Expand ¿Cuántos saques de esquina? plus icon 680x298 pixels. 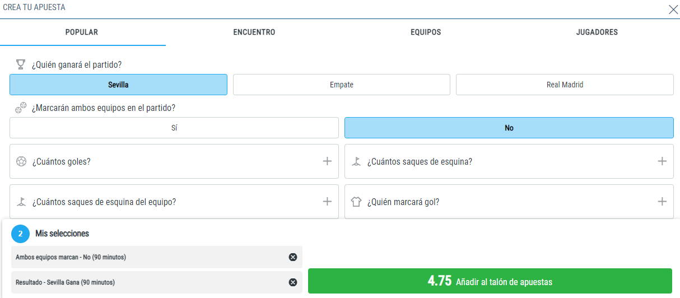pyautogui.click(x=662, y=161)
